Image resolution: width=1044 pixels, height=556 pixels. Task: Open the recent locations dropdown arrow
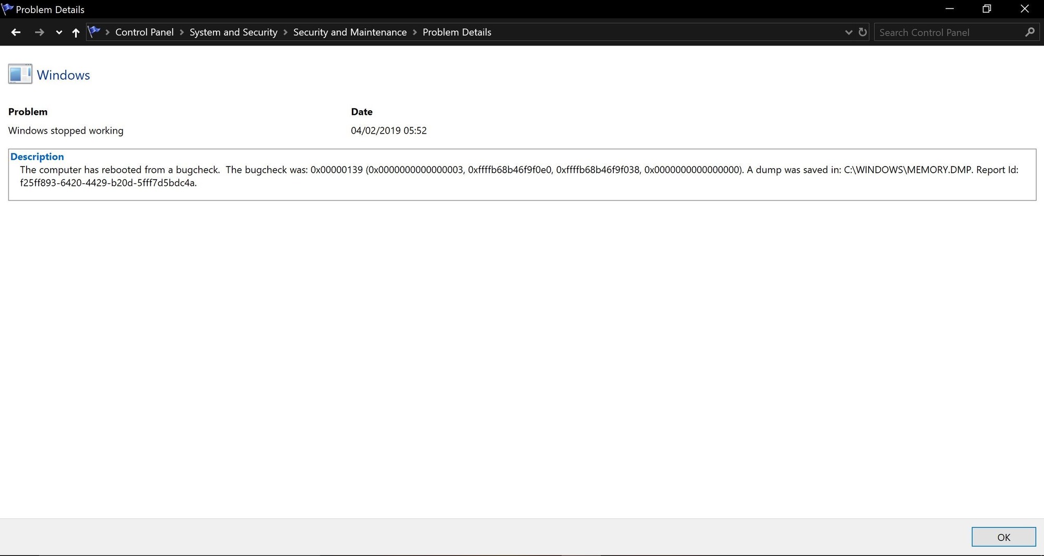pyautogui.click(x=59, y=32)
